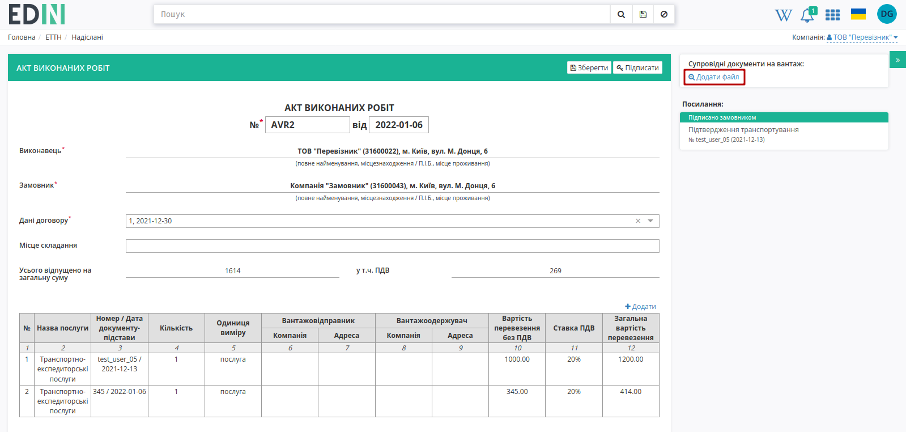Image resolution: width=906 pixels, height=432 pixels.
Task: Click Ставка ПДВ column header
Action: tap(574, 328)
